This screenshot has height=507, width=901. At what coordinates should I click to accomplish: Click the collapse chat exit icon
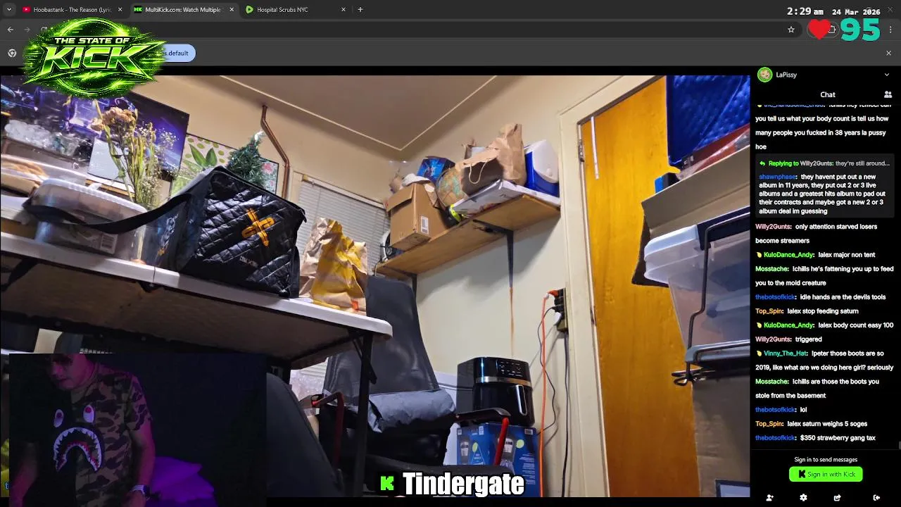876,498
